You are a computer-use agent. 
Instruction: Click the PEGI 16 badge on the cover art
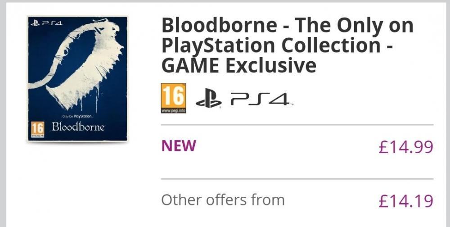pyautogui.click(x=38, y=128)
